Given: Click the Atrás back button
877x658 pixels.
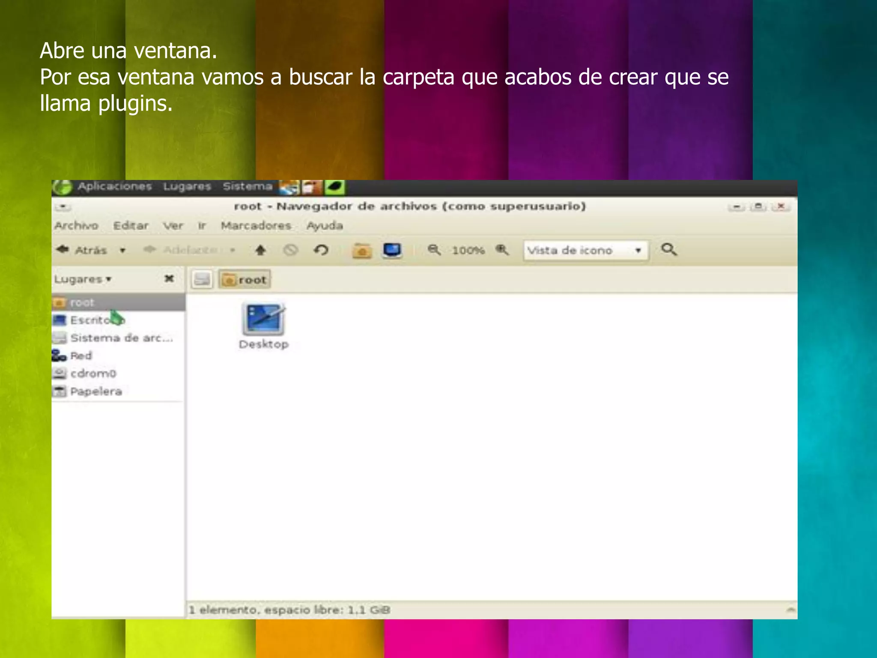Looking at the screenshot, I should (82, 250).
